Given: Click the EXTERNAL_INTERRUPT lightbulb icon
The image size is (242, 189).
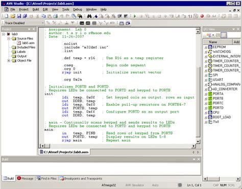Looking at the screenshot, I should tap(210, 56).
